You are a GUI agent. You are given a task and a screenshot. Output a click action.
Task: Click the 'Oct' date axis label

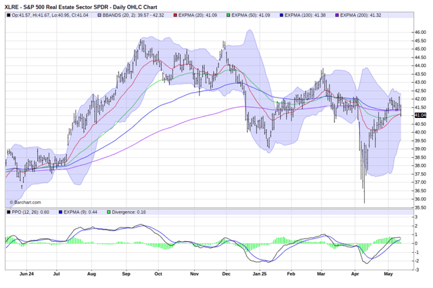tap(158, 274)
